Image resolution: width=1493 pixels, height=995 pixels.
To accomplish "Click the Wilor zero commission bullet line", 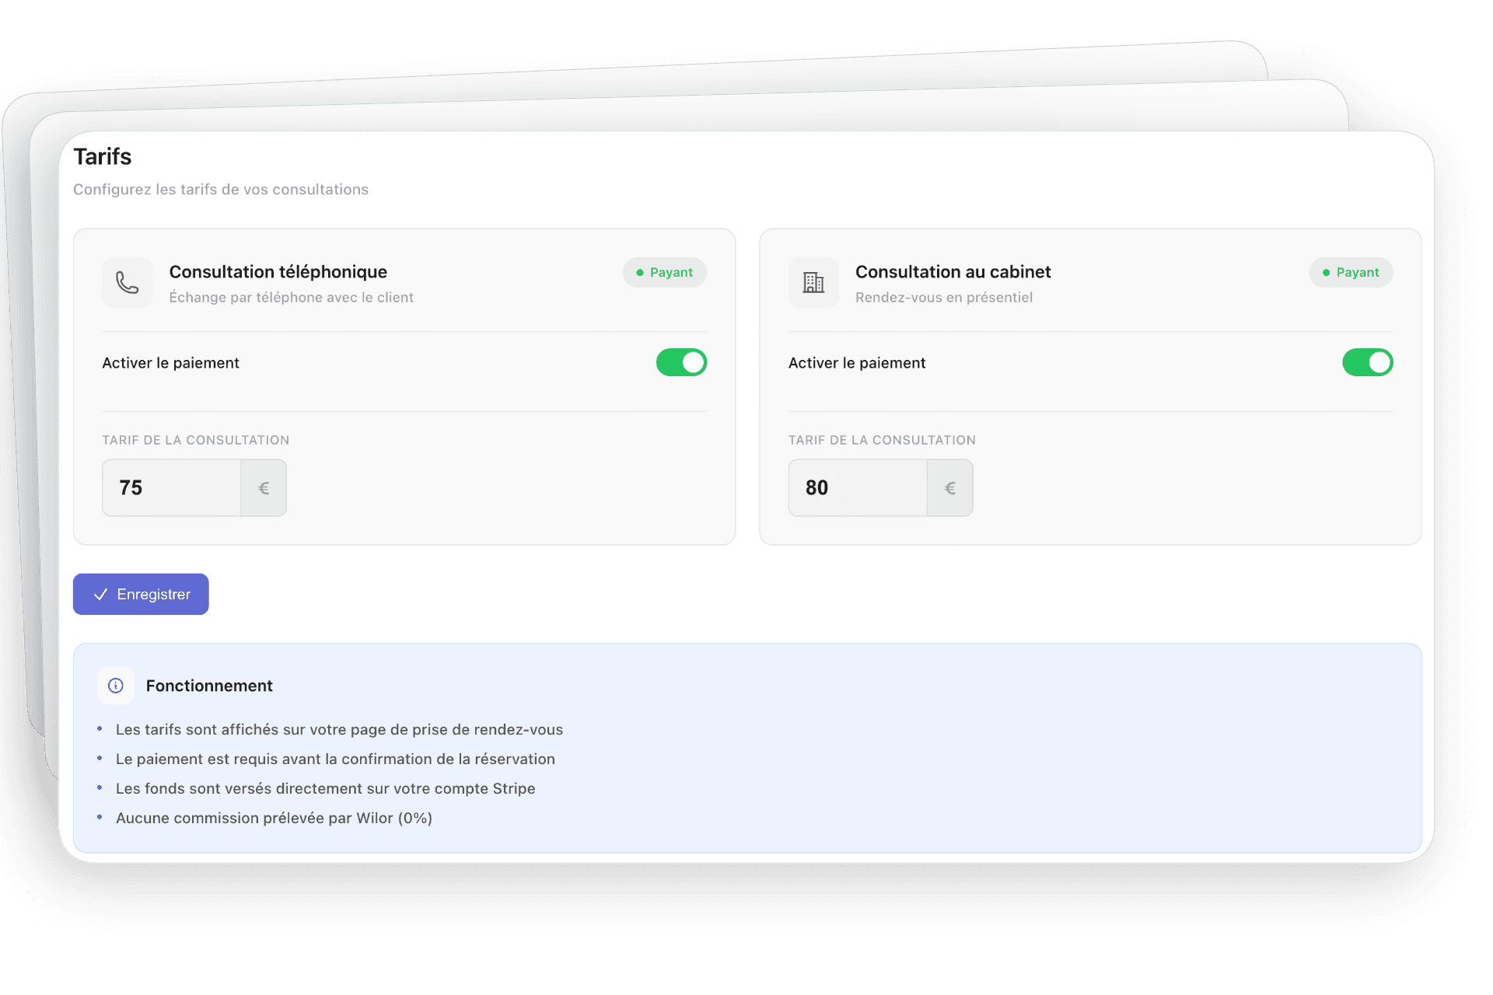I will point(274,818).
